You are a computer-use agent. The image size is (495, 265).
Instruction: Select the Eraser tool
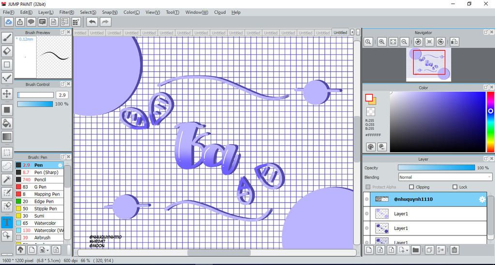7,51
